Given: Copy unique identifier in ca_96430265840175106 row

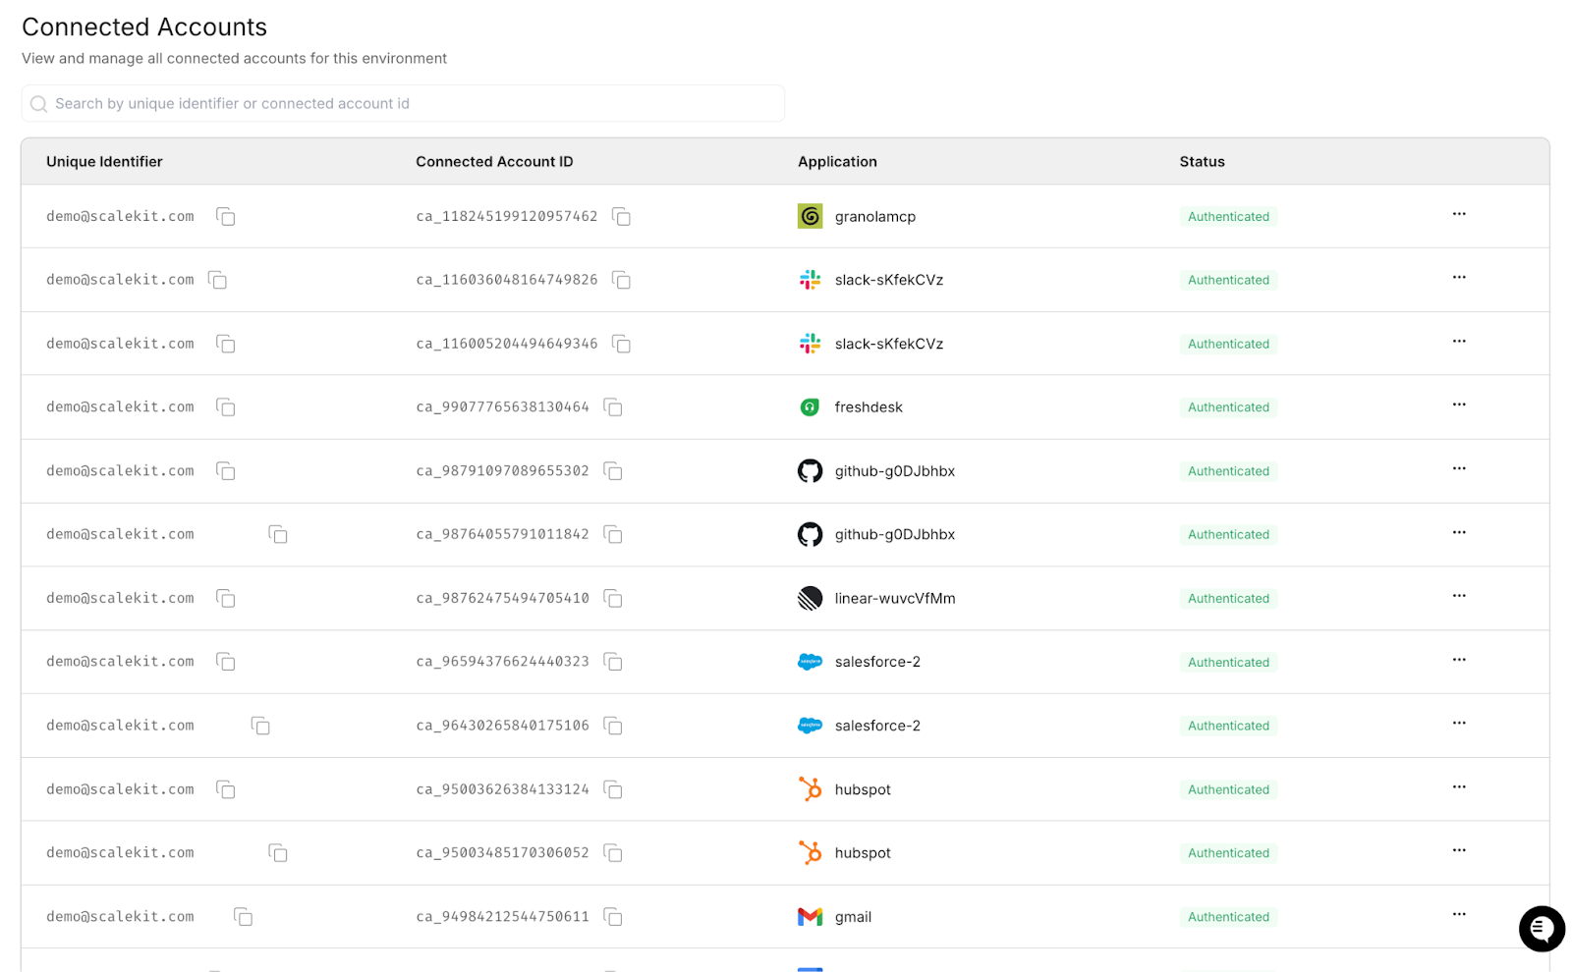Looking at the screenshot, I should pyautogui.click(x=260, y=726).
